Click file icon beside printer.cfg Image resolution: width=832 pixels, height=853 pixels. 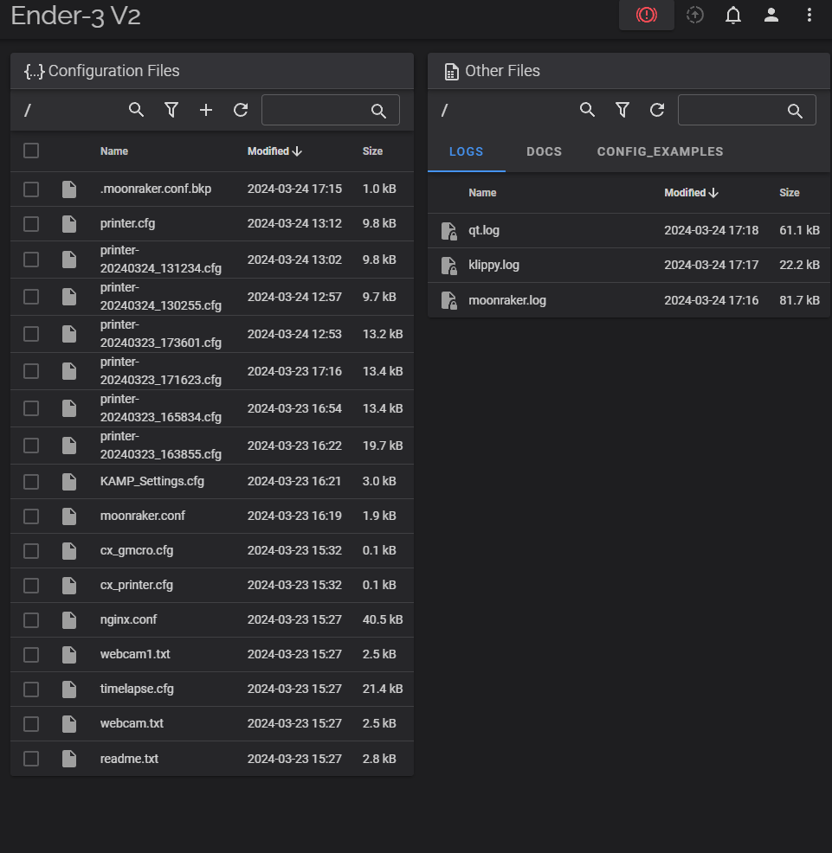tap(69, 223)
